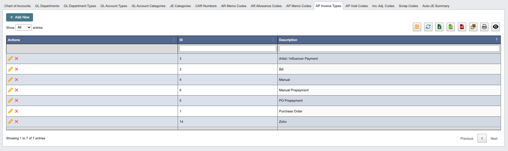The height and width of the screenshot is (151, 508).
Task: Focus the ID column filter field
Action: point(228,48)
